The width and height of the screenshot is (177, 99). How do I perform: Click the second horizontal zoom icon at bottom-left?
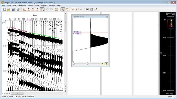pos(5,94)
